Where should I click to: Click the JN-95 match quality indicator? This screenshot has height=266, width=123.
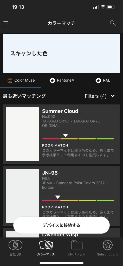coord(78,199)
